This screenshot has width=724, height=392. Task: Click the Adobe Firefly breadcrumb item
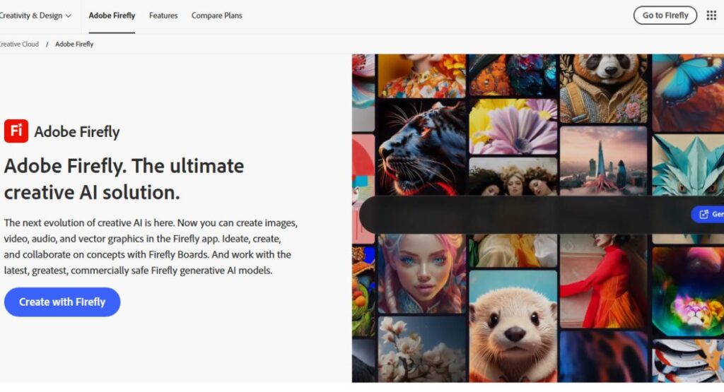pyautogui.click(x=74, y=44)
